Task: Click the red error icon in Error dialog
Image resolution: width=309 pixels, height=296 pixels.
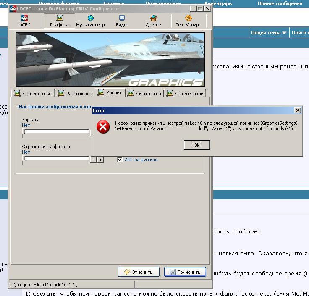Action: click(x=103, y=127)
